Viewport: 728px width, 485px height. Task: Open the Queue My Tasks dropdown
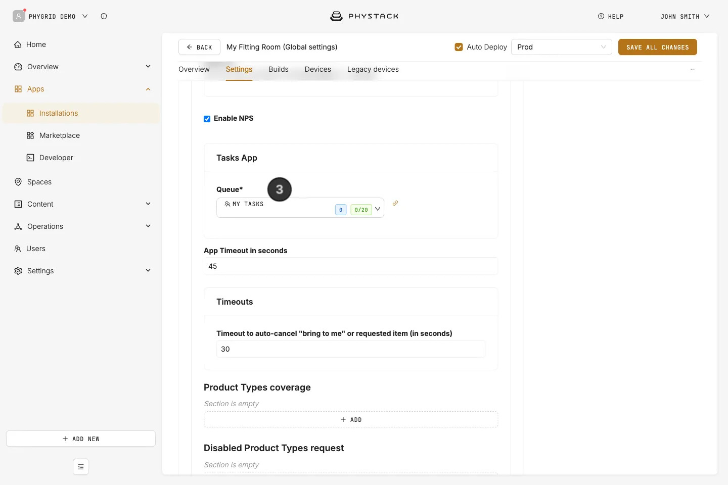coord(300,208)
